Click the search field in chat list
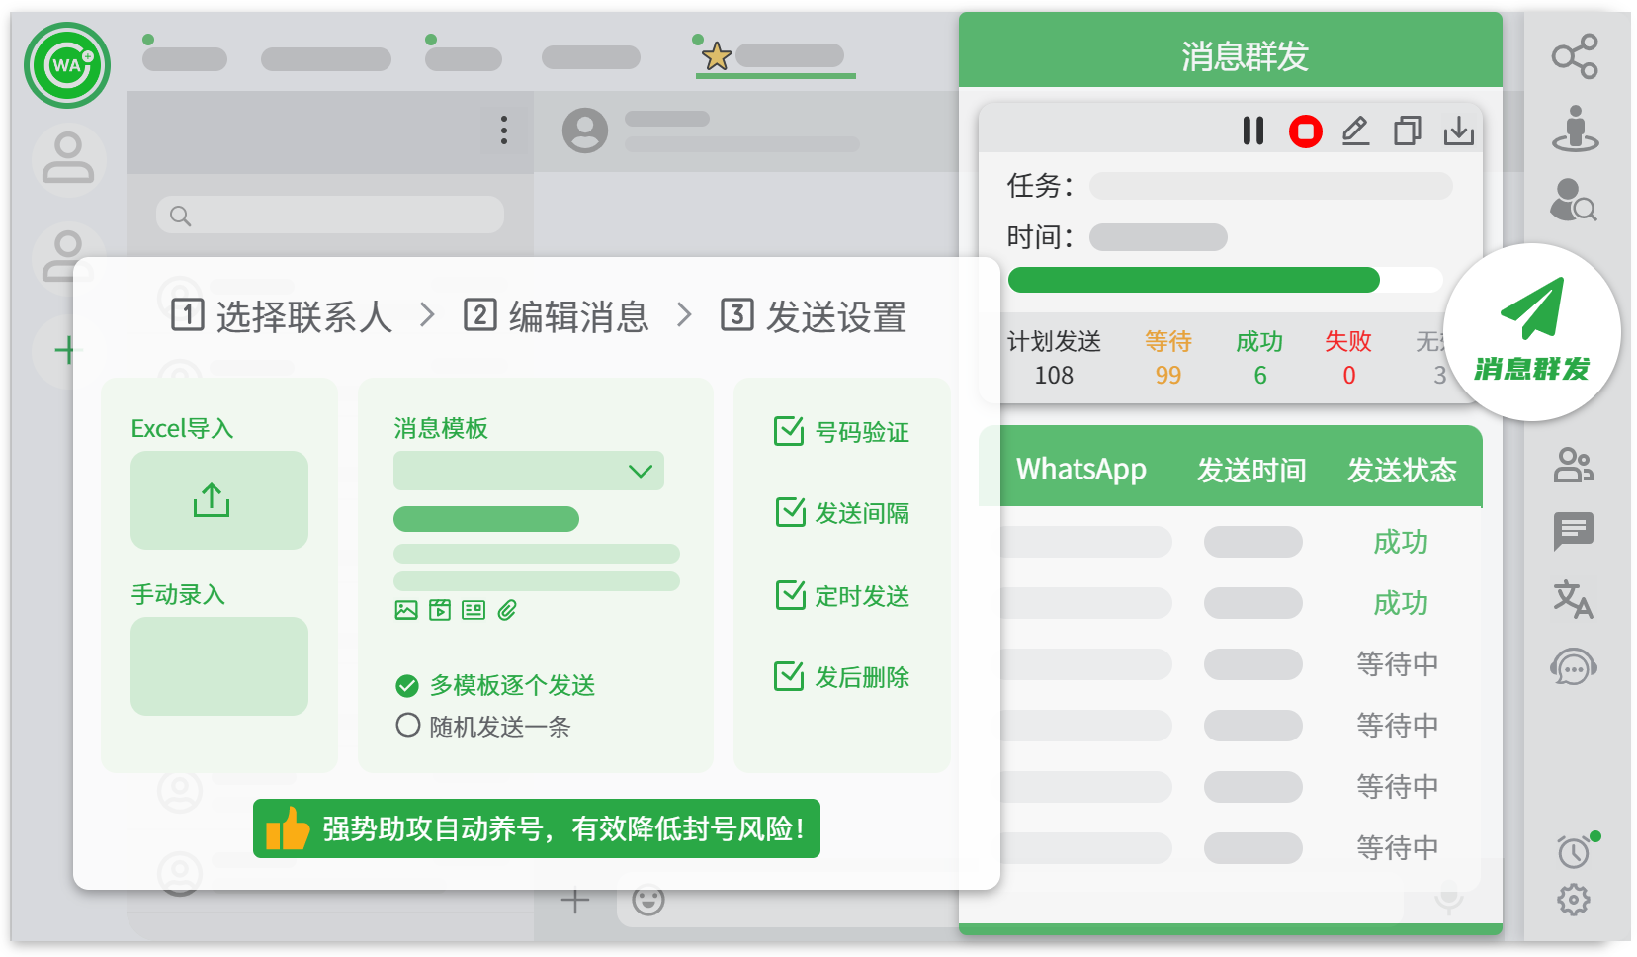Image resolution: width=1637 pixels, height=957 pixels. [330, 215]
